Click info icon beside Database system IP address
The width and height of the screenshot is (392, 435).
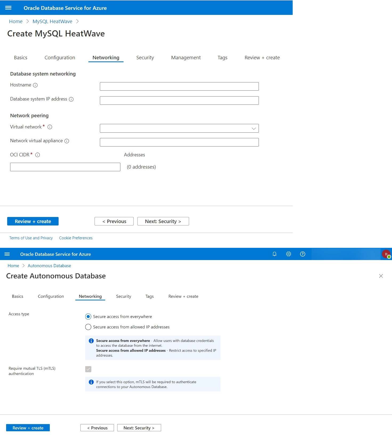click(71, 99)
